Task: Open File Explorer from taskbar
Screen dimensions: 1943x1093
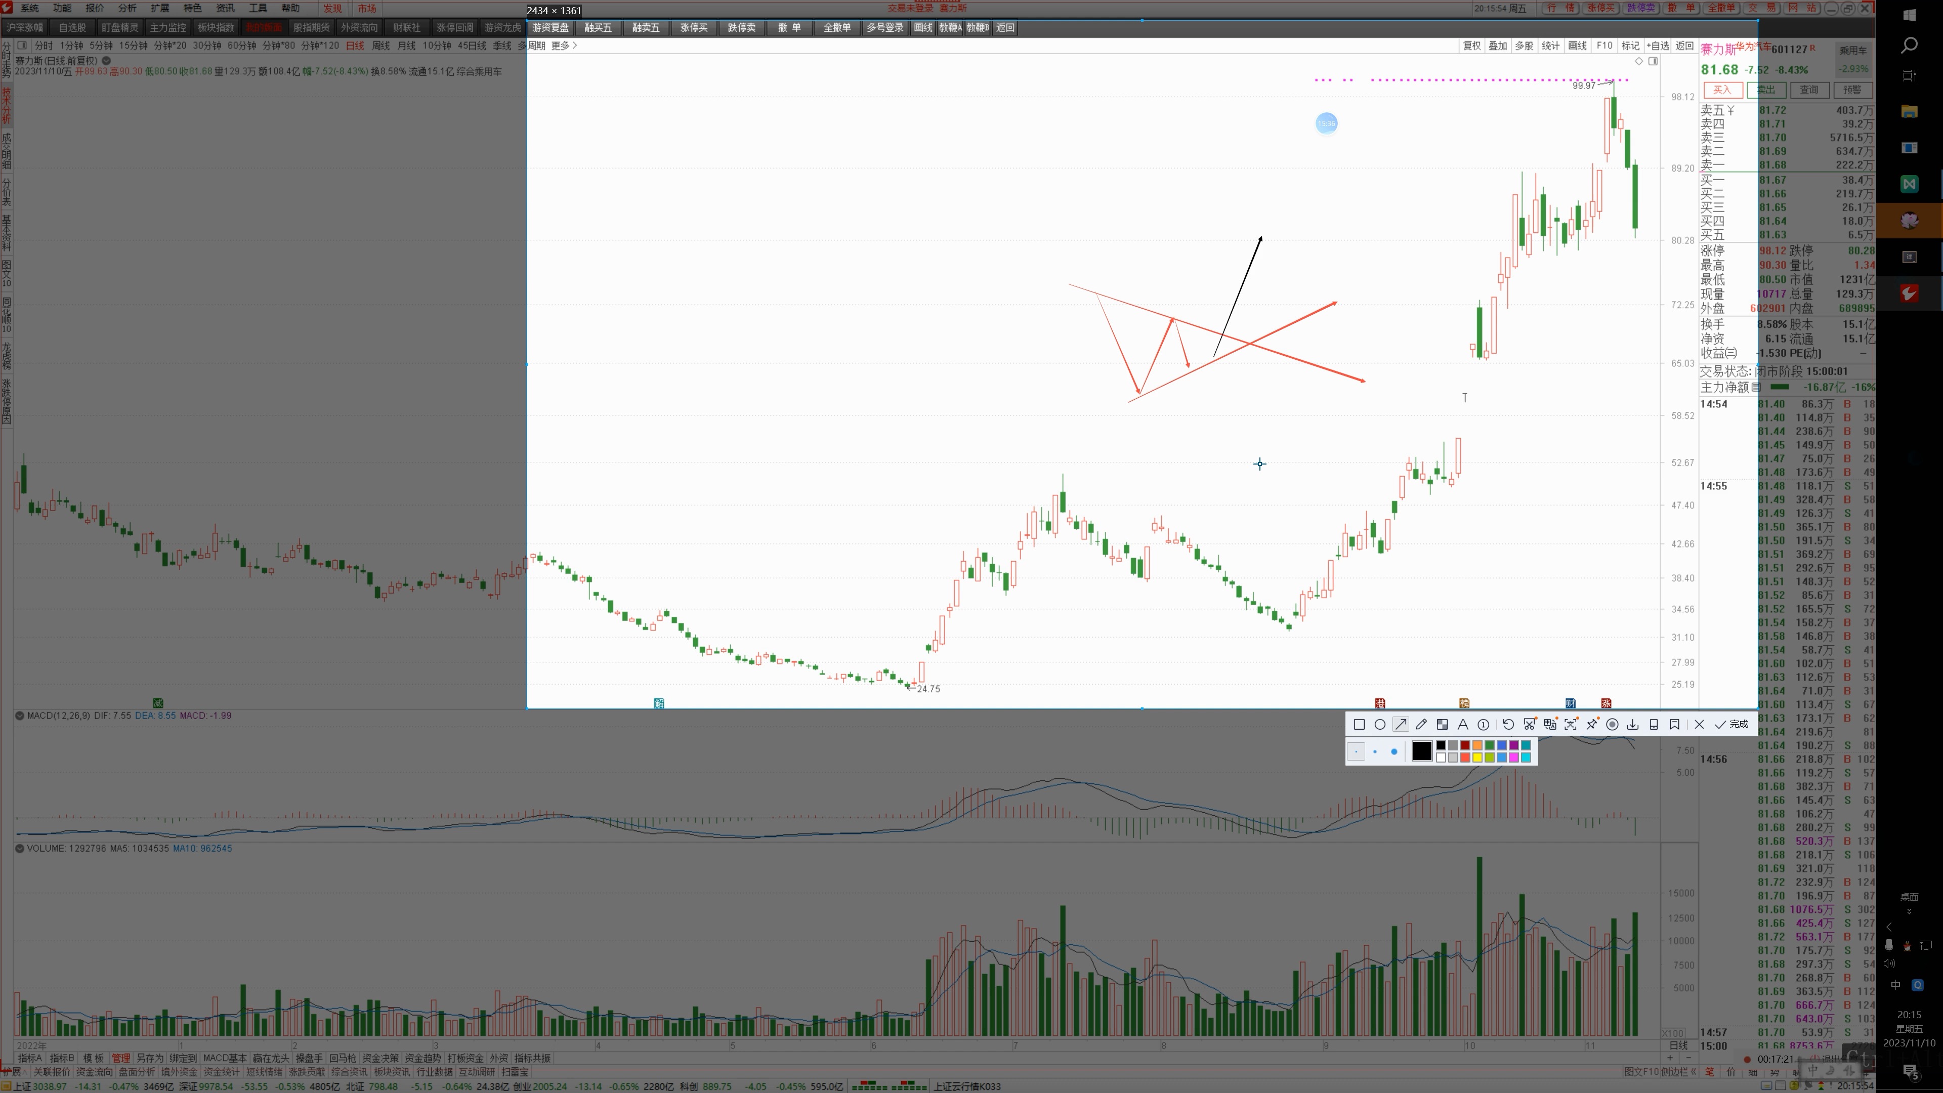Action: 1909,112
